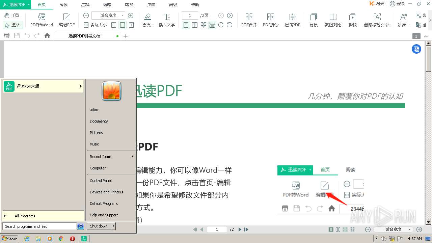Activate the Select tool (选择)
432x243 pixels.
pos(12,25)
